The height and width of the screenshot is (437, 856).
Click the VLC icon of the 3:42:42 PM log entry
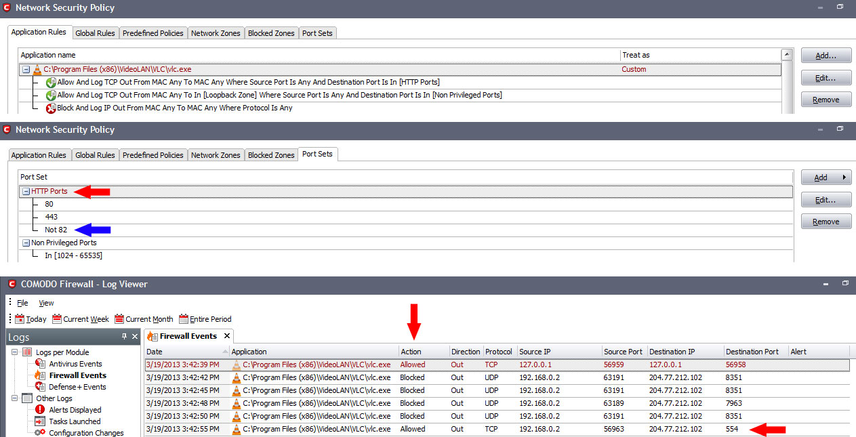[236, 377]
